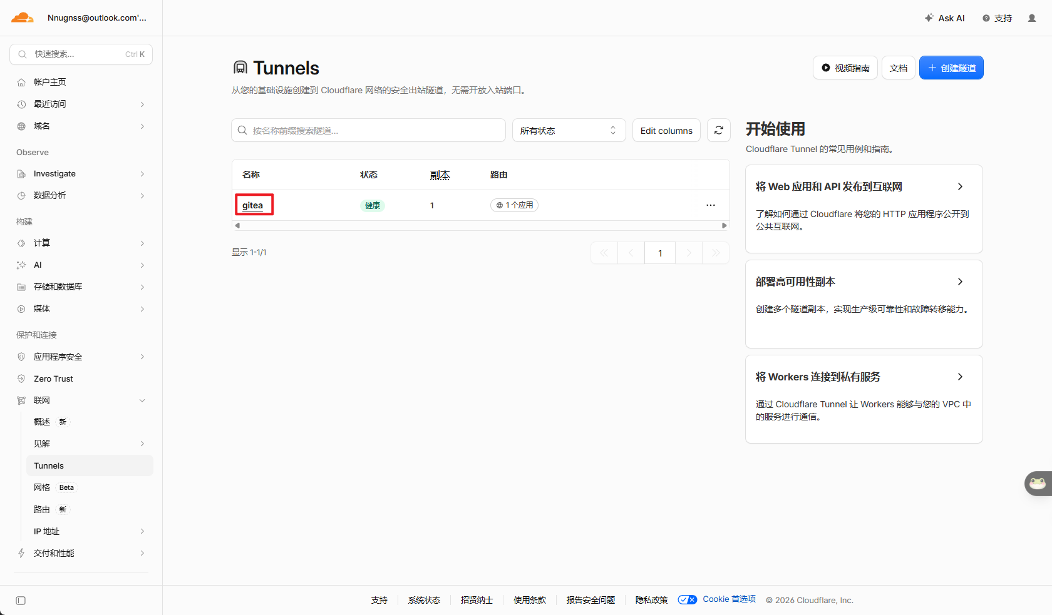
Task: Open the gitea row three-dots menu
Action: coord(711,205)
